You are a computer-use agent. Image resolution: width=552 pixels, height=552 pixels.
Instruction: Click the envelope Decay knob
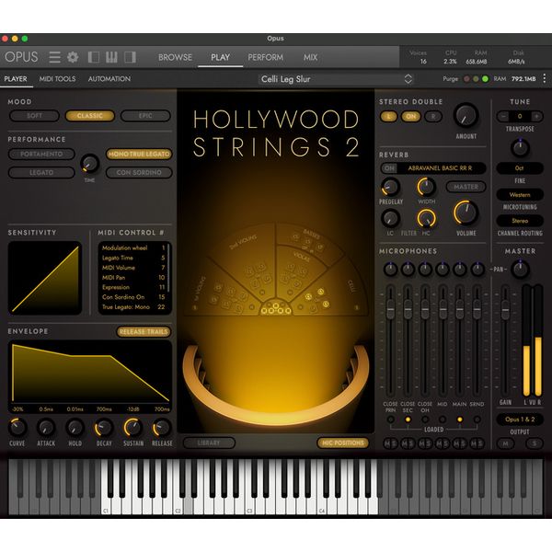pyautogui.click(x=103, y=428)
